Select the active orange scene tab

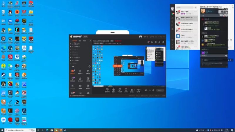tap(75, 41)
